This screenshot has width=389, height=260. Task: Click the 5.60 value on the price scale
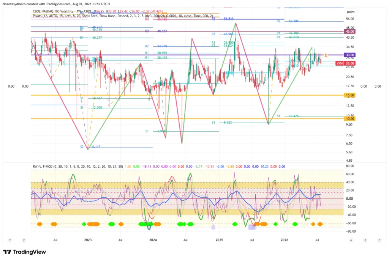tap(349, 153)
